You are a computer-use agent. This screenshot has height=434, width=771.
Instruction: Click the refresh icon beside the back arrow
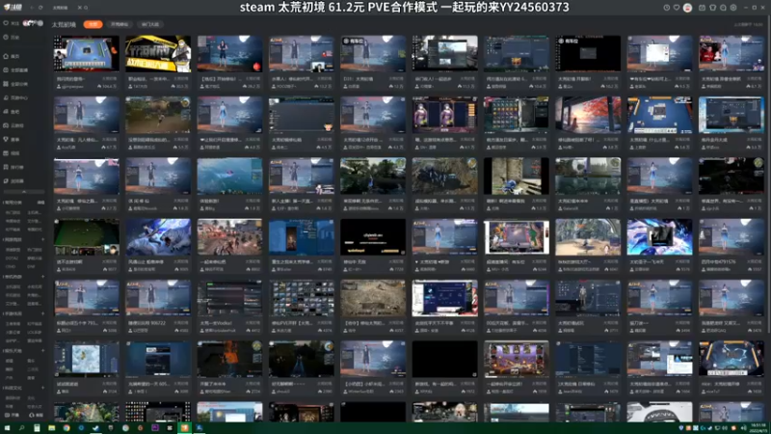click(40, 8)
